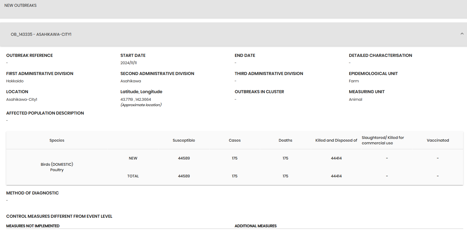This screenshot has width=467, height=234.
Task: Click the Cases column header
Action: [x=235, y=140]
